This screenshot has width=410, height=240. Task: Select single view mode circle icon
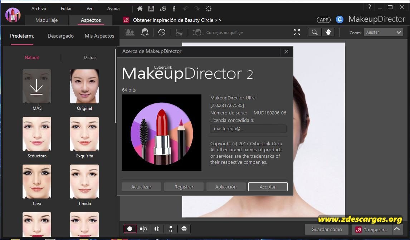coord(130,229)
